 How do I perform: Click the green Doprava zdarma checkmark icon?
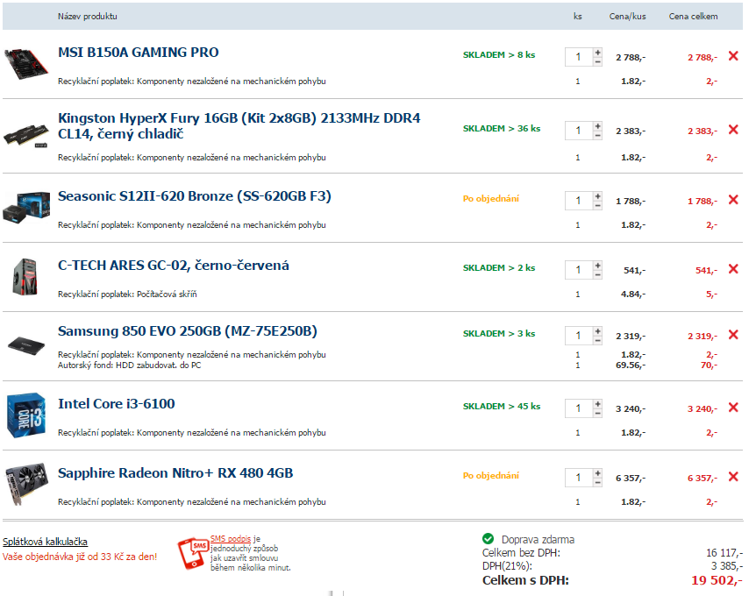488,539
